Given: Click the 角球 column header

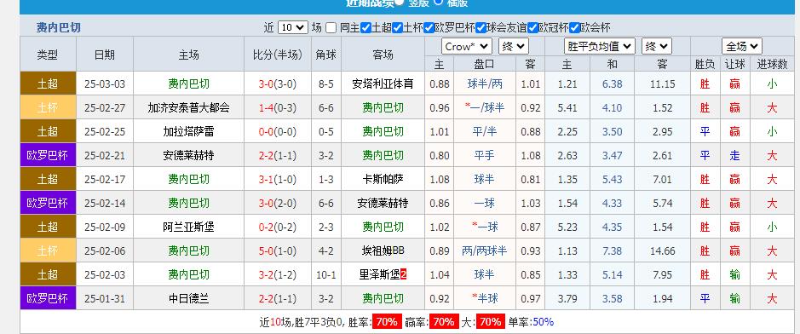Looking at the screenshot, I should [326, 55].
